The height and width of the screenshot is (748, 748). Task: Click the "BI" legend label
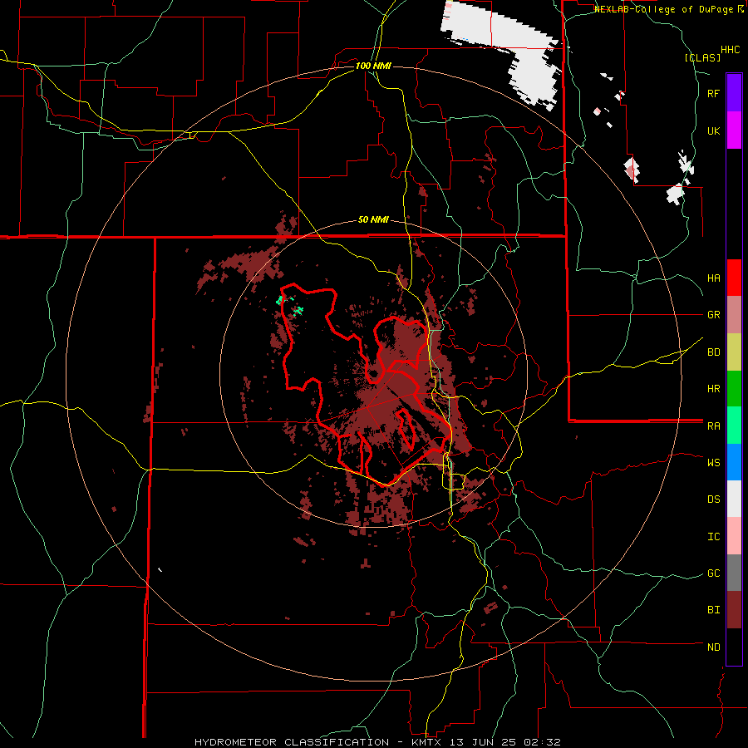[713, 610]
